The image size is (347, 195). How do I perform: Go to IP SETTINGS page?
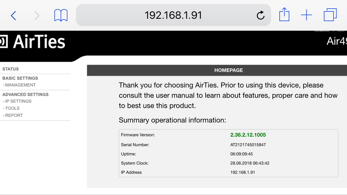[18, 101]
